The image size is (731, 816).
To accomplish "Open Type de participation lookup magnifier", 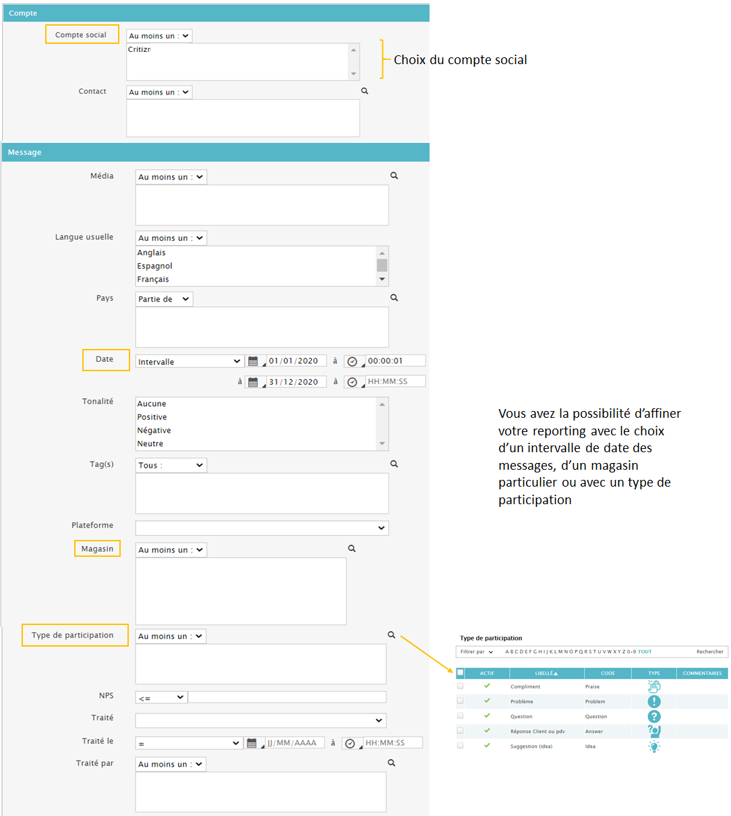I will coord(391,635).
